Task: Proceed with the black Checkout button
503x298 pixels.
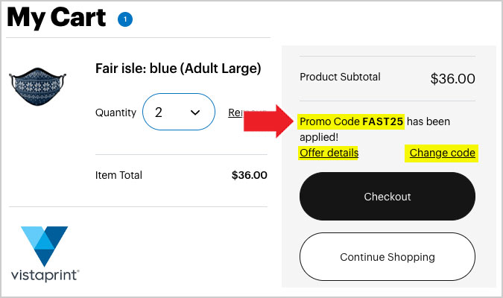Action: (x=387, y=197)
